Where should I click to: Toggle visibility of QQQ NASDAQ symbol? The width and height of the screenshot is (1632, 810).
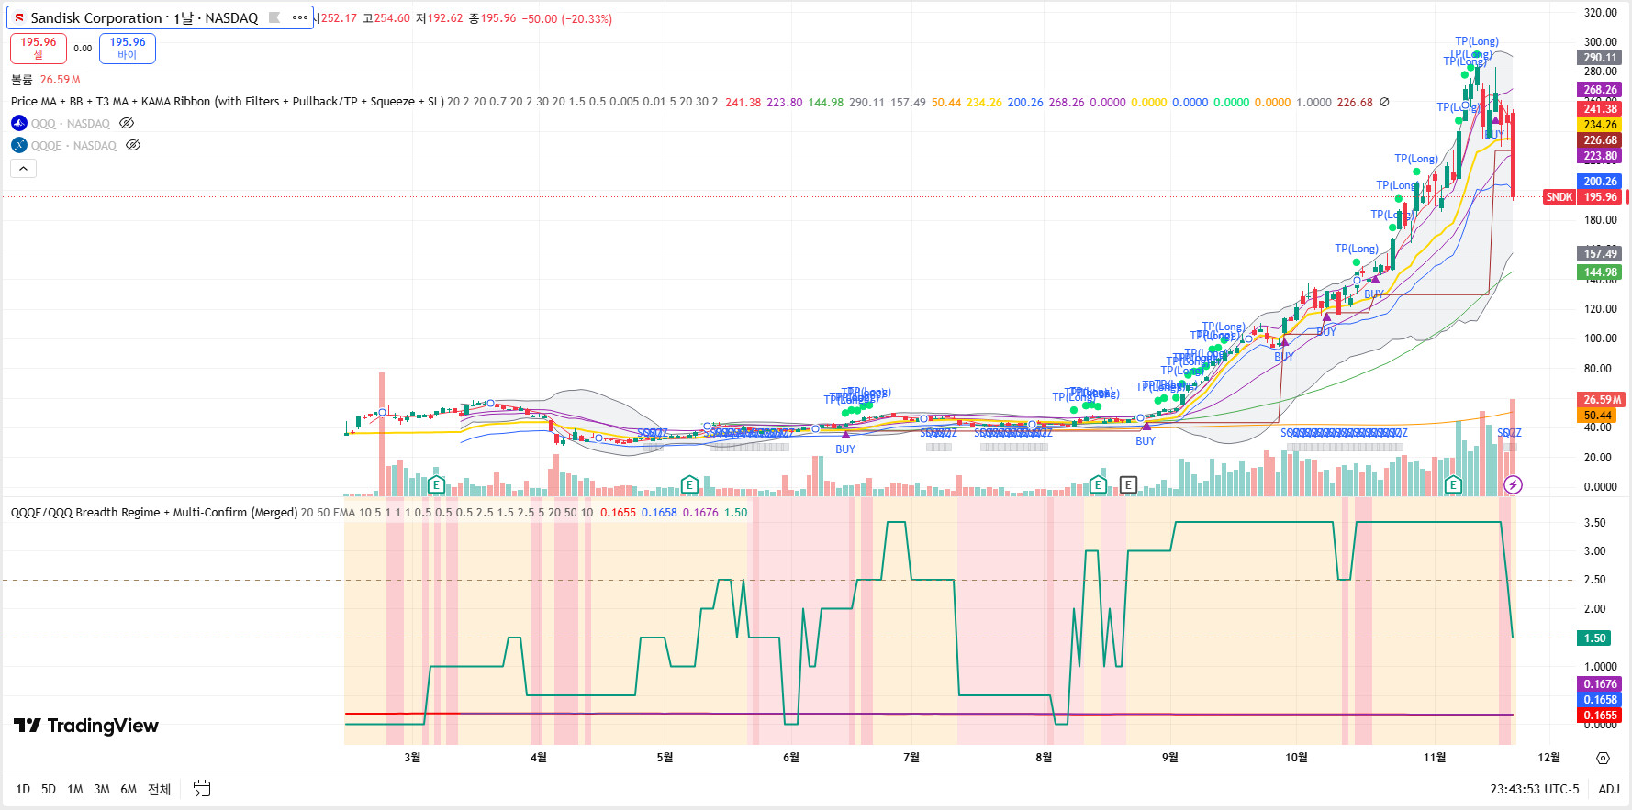(127, 123)
